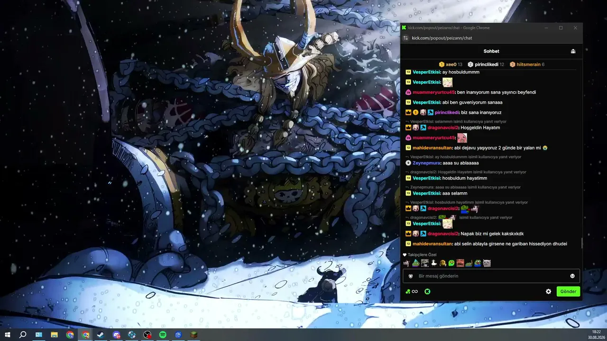
Task: Open File Explorer from the taskbar
Action: (54, 335)
